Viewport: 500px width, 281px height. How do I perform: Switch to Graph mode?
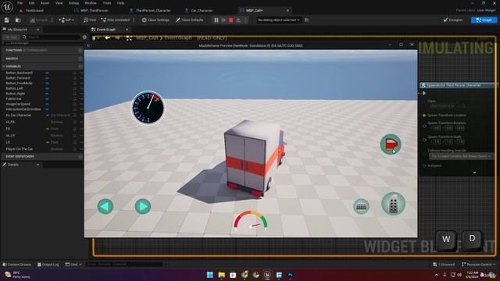(484, 20)
